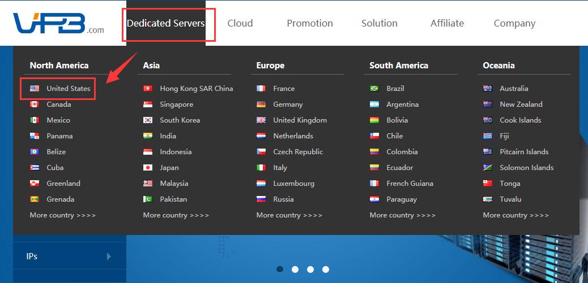Click the India flag icon
This screenshot has height=283, width=588.
pos(148,136)
